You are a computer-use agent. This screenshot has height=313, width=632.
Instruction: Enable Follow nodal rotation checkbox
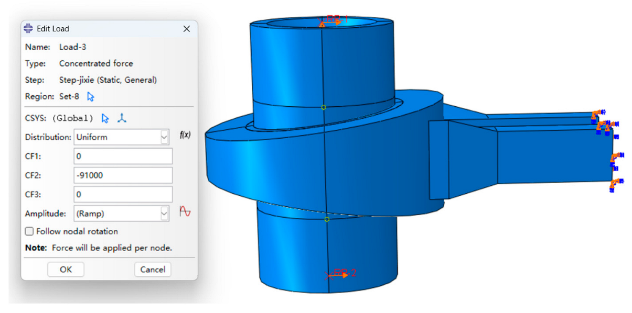pyautogui.click(x=29, y=231)
